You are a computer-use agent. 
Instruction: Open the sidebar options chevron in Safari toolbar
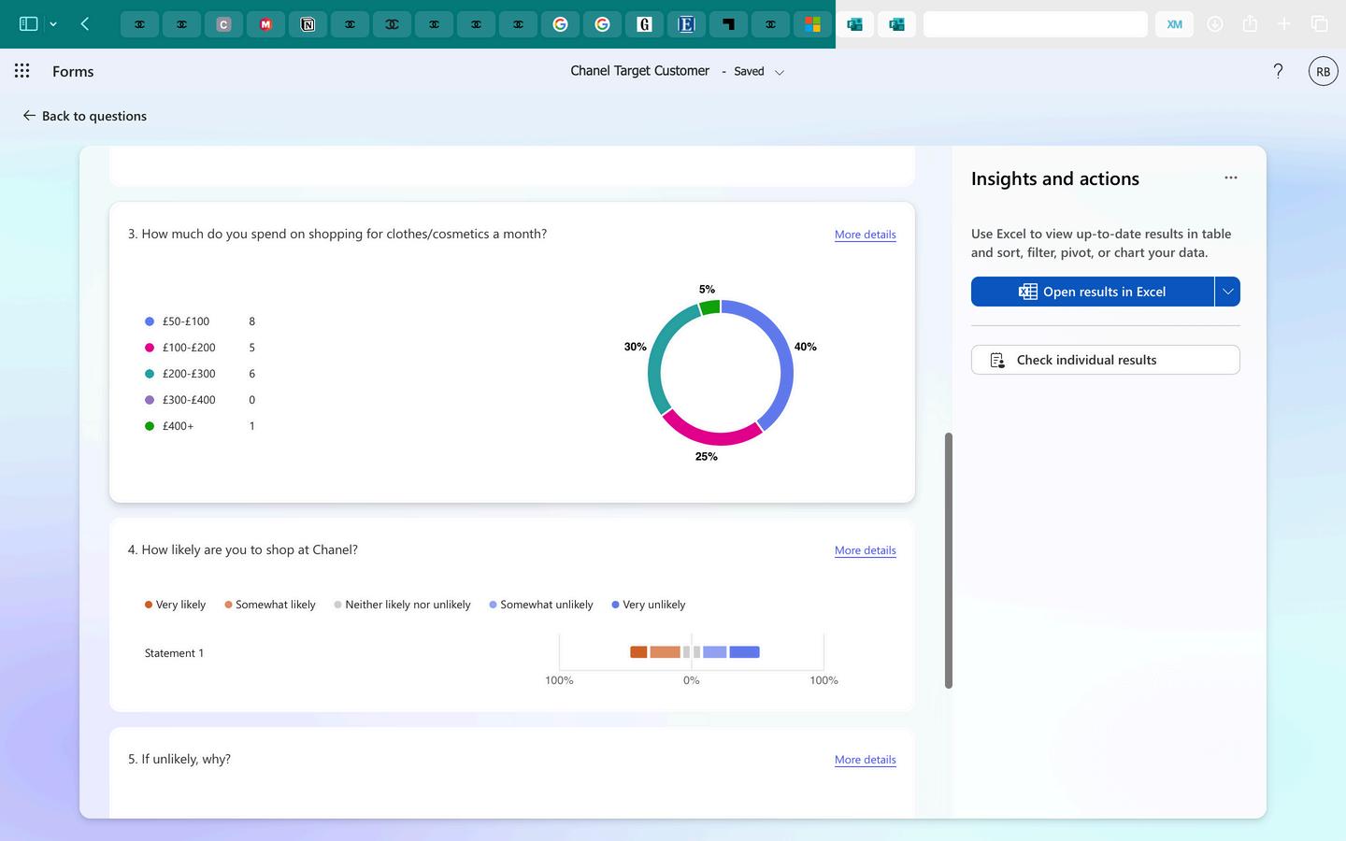click(53, 24)
